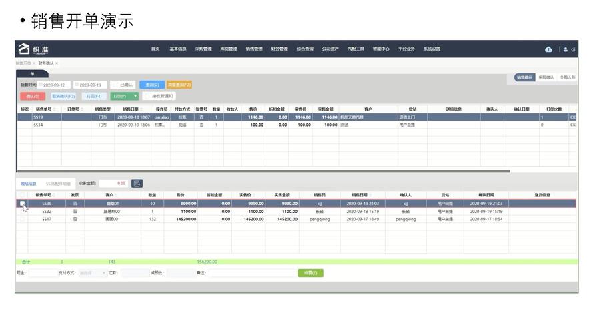The image size is (593, 333).
Task: Switch to 财务确认 page tab
Action: (x=46, y=63)
